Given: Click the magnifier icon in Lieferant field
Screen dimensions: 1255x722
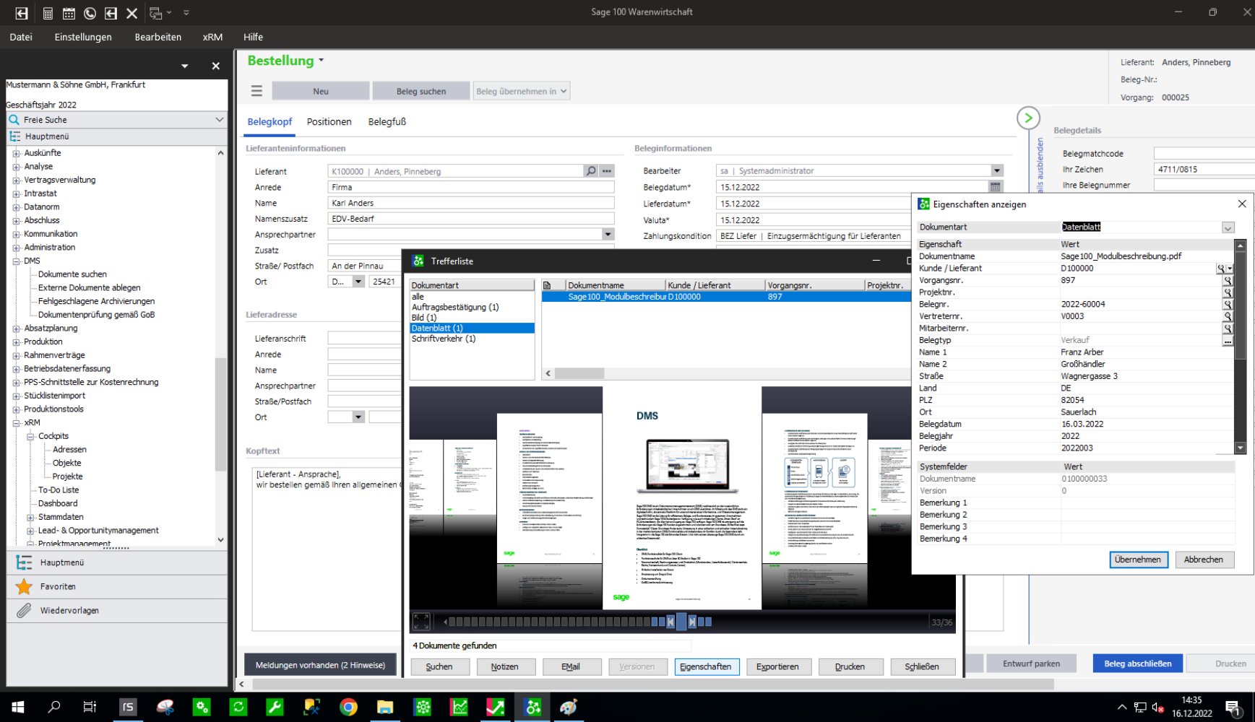Looking at the screenshot, I should (591, 171).
